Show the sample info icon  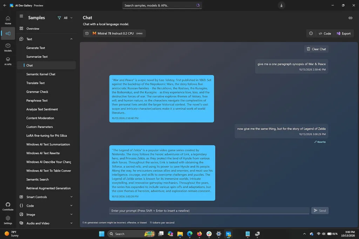(x=311, y=33)
